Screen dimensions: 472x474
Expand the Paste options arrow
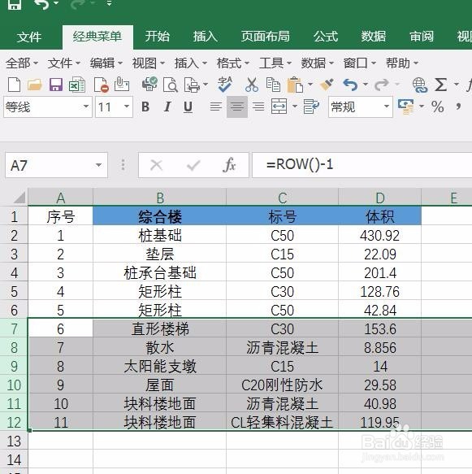pos(310,84)
